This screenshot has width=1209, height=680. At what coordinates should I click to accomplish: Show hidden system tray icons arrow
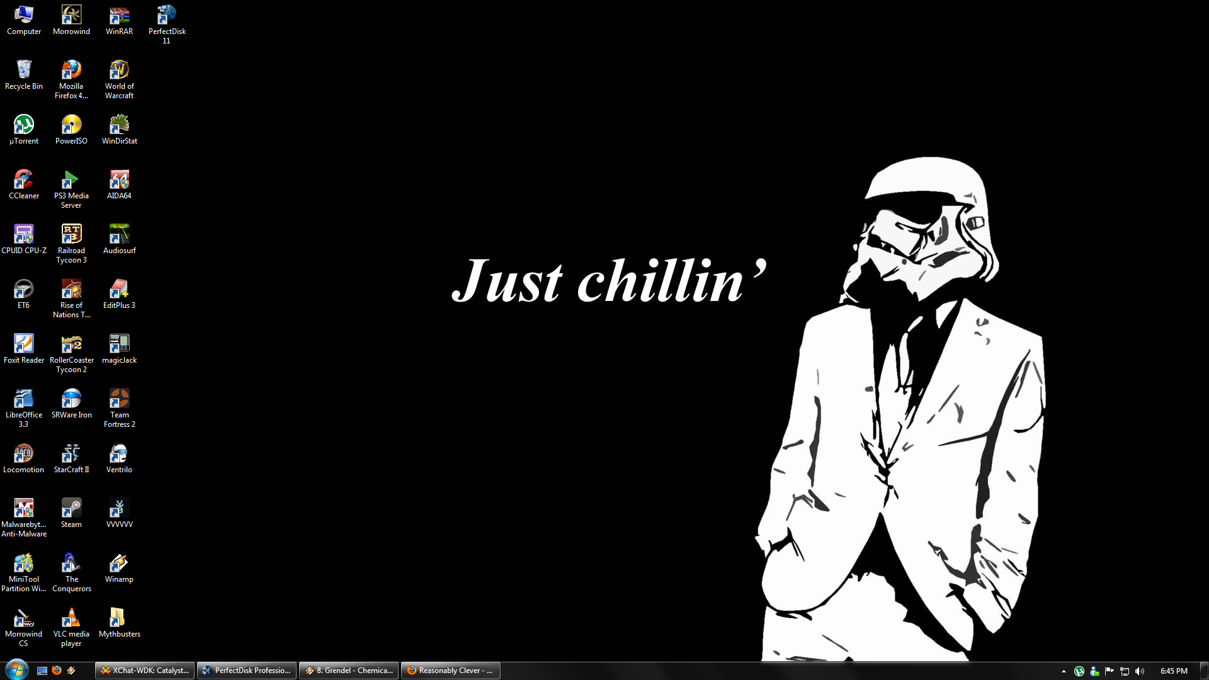click(1064, 671)
